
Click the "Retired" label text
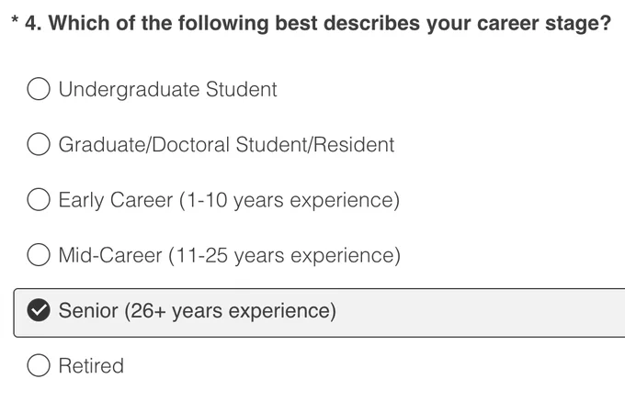pyautogui.click(x=91, y=365)
